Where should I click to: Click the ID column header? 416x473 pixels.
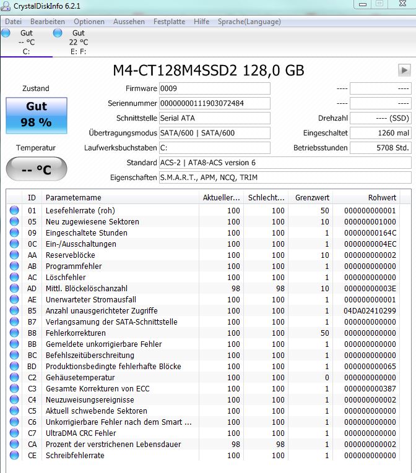(32, 198)
